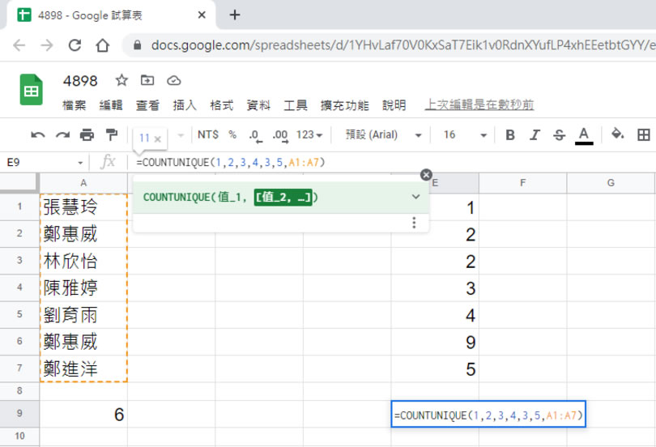Open the 擴充功能 menu
Viewport: 656px width, 447px height.
345,105
